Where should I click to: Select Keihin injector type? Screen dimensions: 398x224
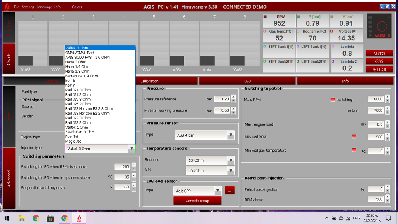pos(100,85)
